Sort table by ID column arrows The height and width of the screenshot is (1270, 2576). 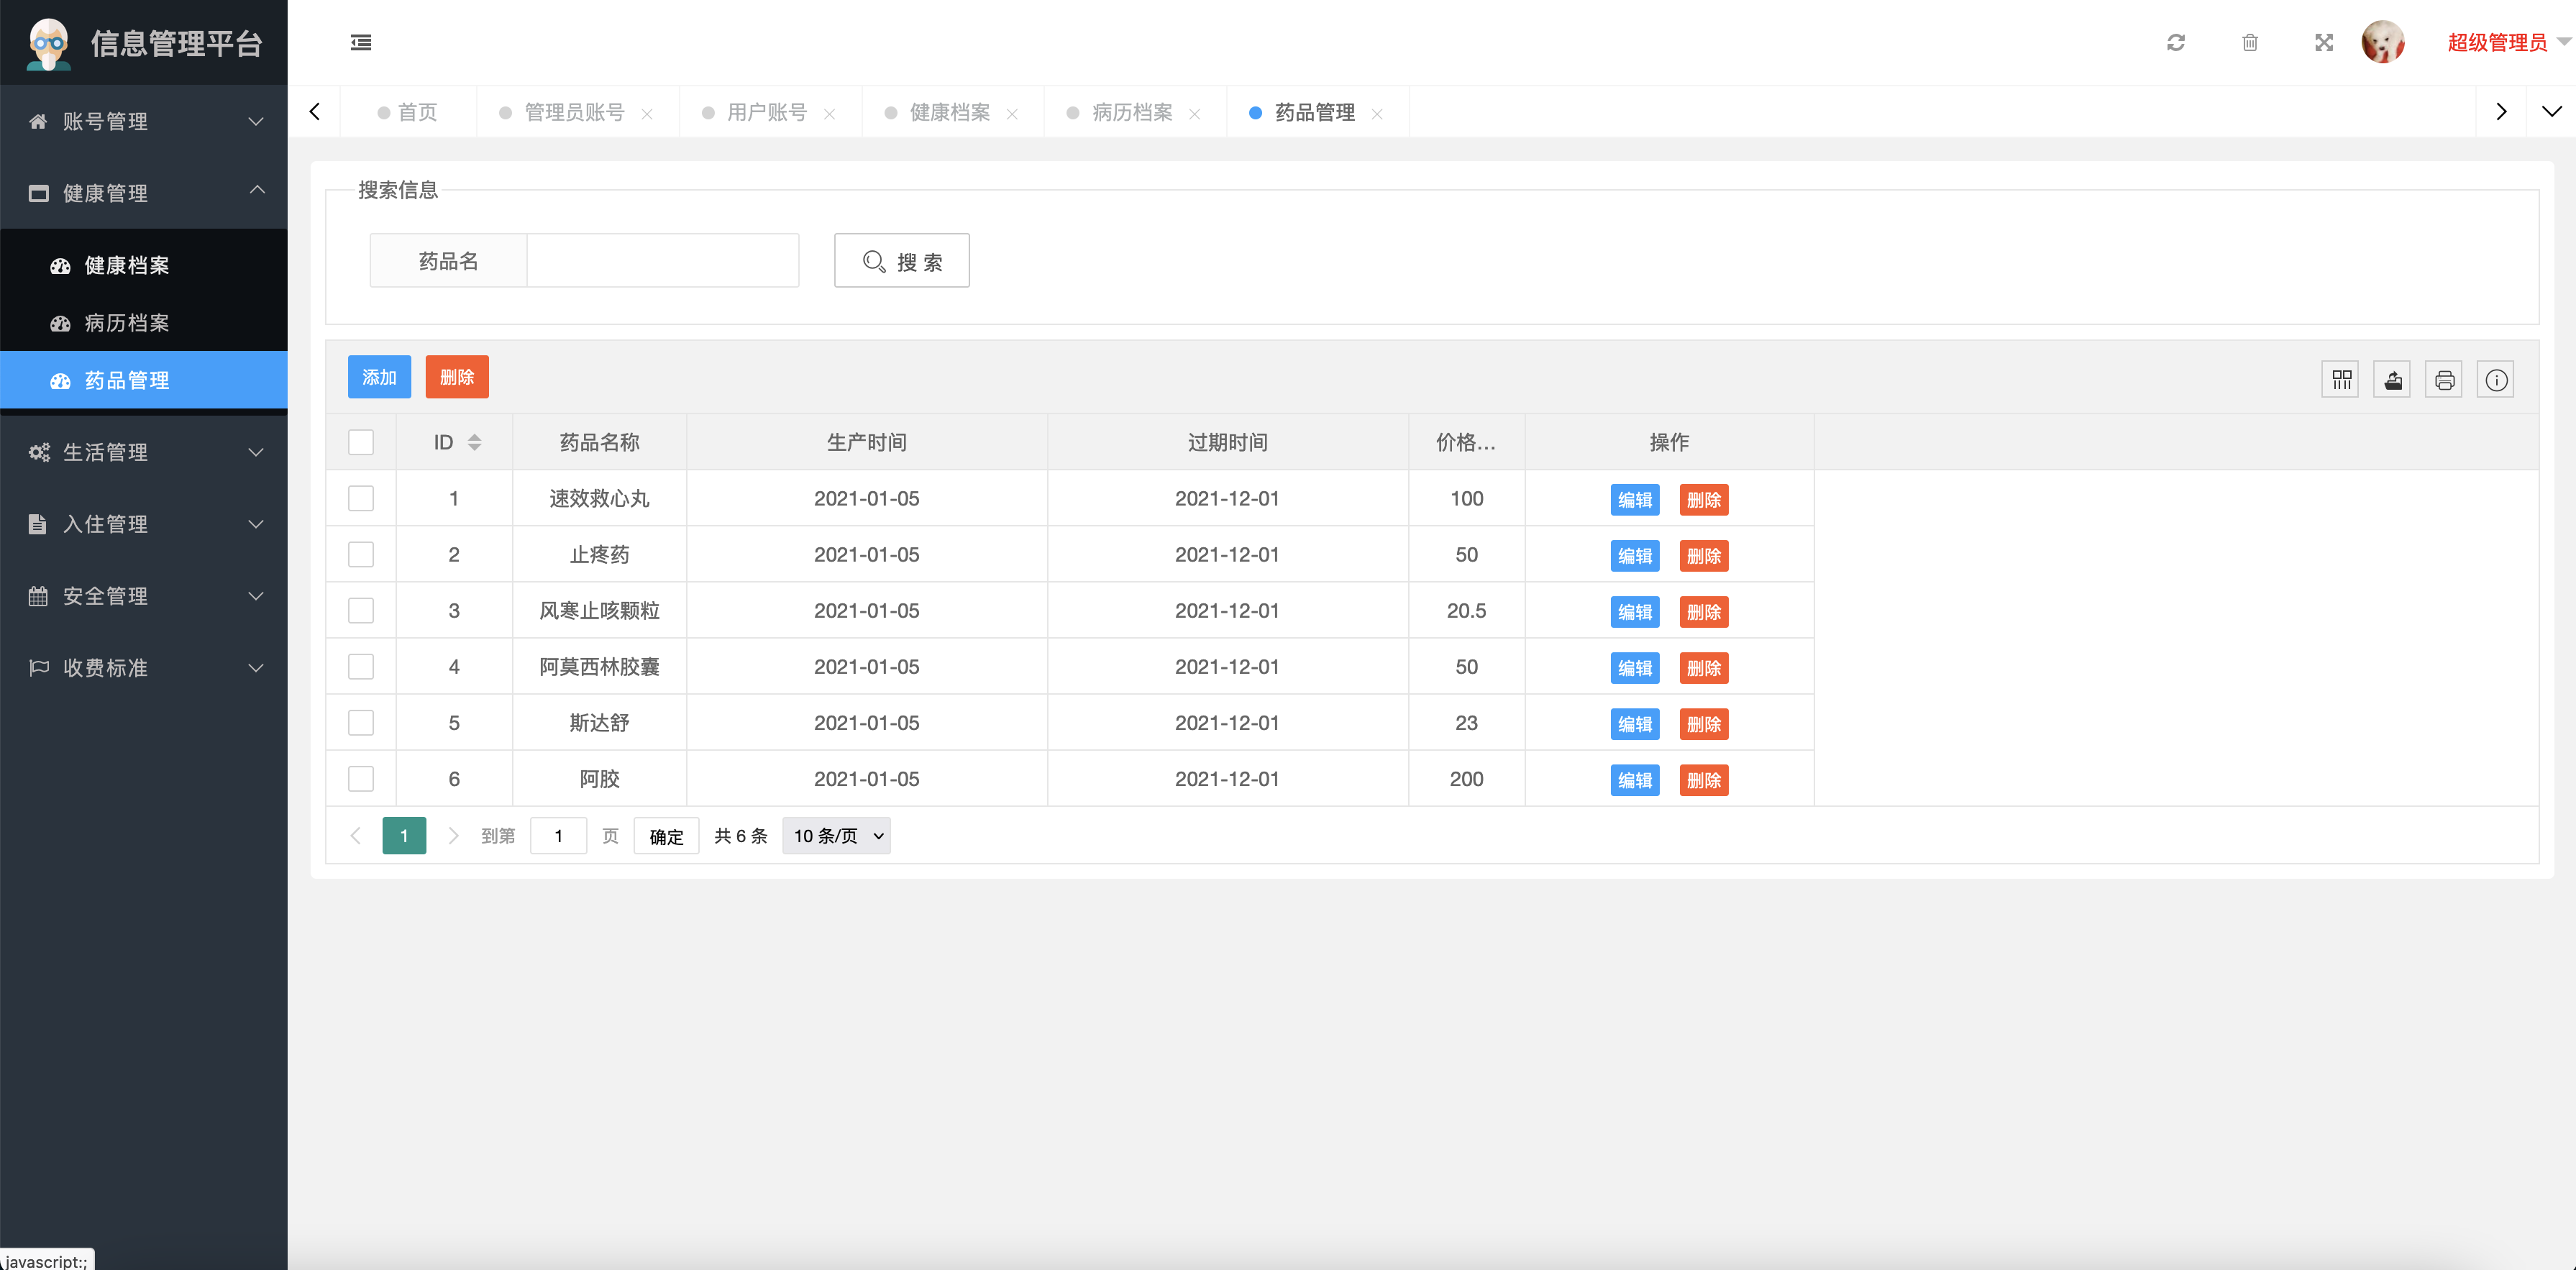tap(475, 442)
